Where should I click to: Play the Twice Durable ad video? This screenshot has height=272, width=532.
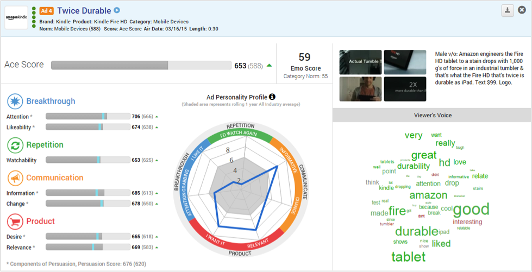[x=117, y=10]
